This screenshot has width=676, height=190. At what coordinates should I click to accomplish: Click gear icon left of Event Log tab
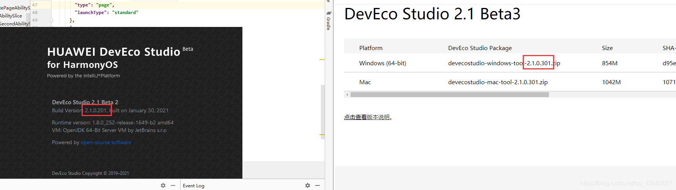pos(163,185)
